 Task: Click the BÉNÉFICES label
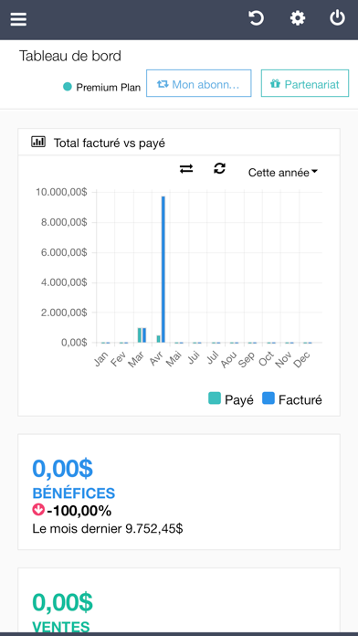[74, 493]
